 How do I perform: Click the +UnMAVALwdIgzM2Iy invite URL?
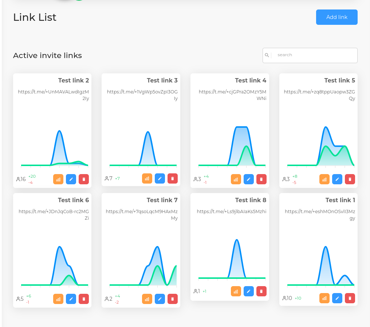pyautogui.click(x=53, y=95)
